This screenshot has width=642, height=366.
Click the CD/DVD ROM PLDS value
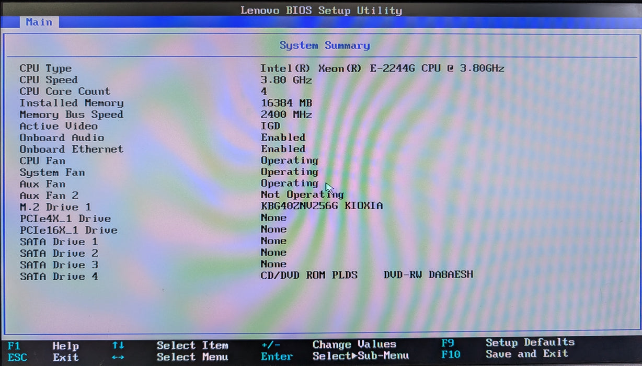[x=309, y=274]
